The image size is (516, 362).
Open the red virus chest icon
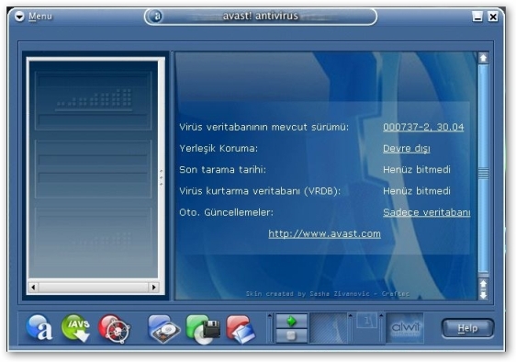point(114,328)
